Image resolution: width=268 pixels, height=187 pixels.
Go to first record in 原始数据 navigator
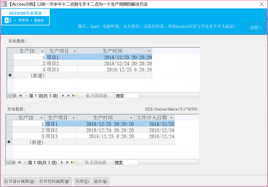(21, 96)
